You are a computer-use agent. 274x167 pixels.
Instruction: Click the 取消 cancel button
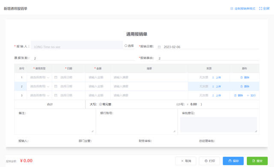pyautogui.click(x=185, y=161)
